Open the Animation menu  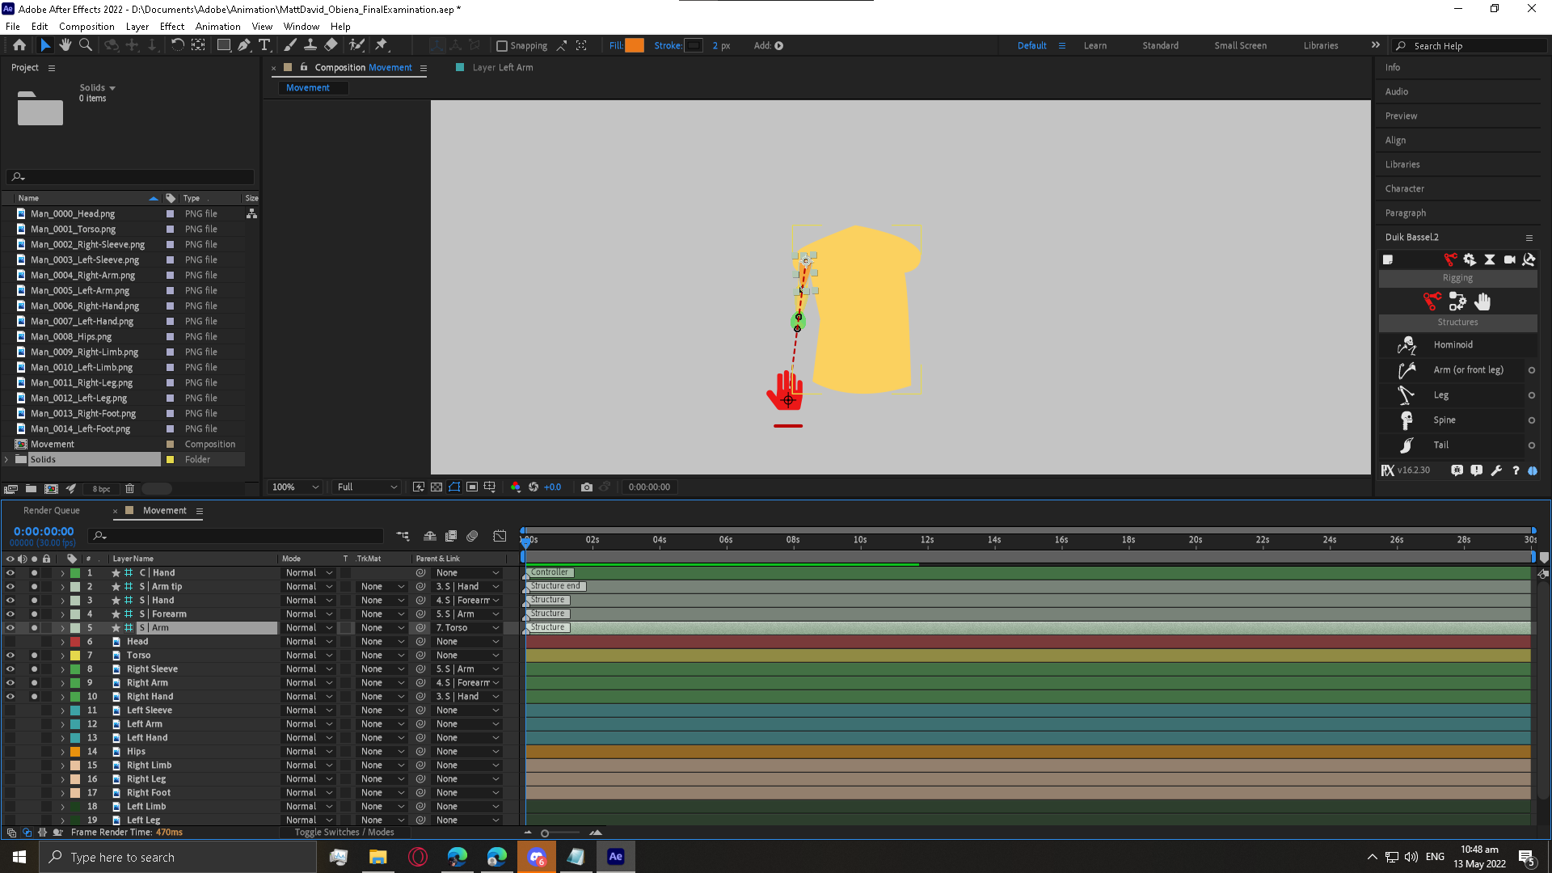pyautogui.click(x=217, y=26)
